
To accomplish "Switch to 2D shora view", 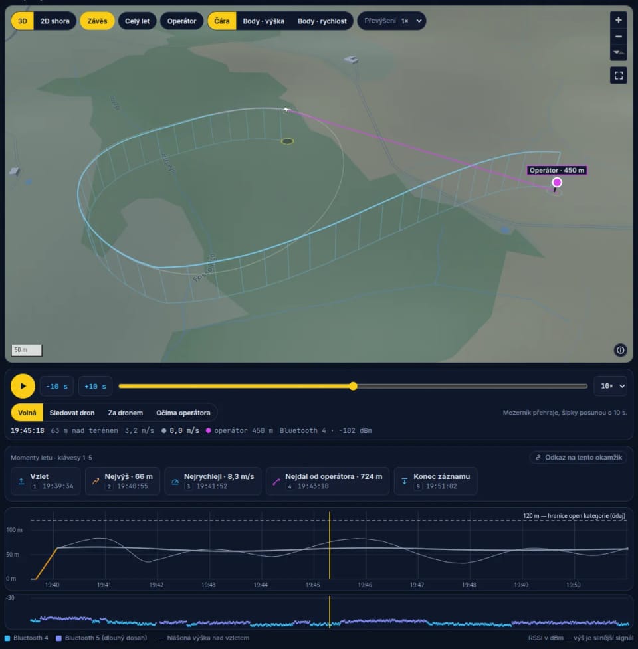I will [x=54, y=21].
